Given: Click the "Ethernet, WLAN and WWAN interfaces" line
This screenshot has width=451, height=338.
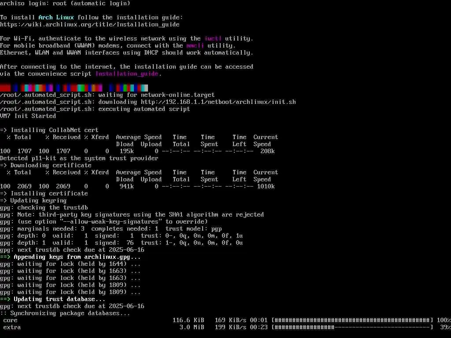Looking at the screenshot, I should tap(126, 53).
